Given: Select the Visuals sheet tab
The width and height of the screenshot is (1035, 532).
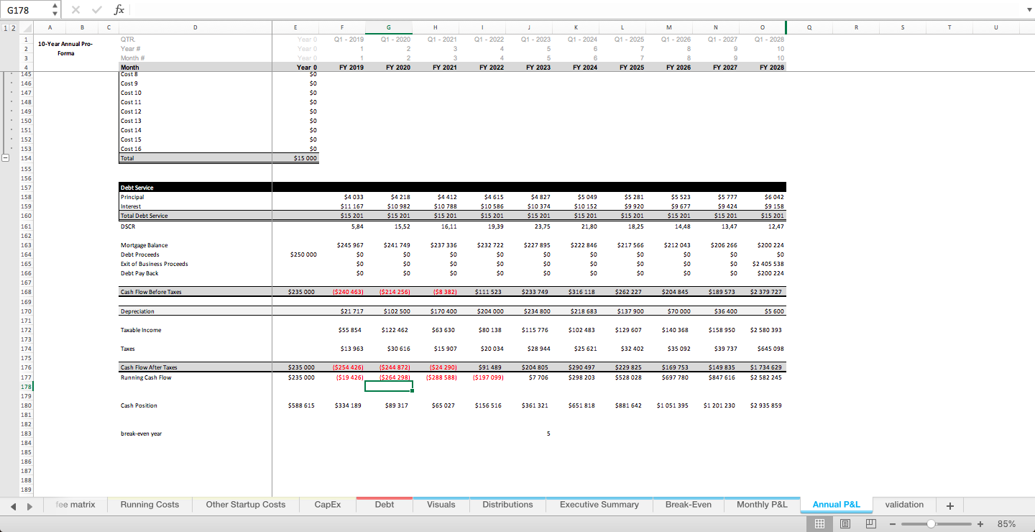Looking at the screenshot, I should point(441,505).
